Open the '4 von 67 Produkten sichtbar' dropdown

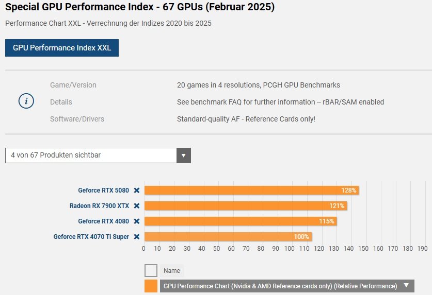point(98,155)
